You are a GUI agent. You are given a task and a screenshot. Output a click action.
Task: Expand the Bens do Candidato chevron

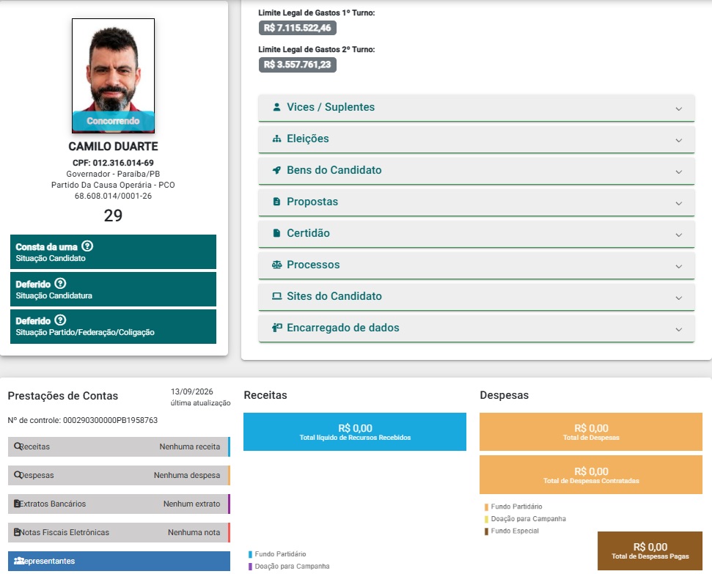coord(678,172)
